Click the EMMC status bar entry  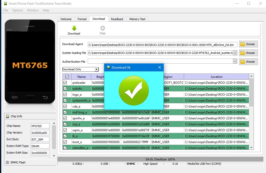tap(131, 164)
